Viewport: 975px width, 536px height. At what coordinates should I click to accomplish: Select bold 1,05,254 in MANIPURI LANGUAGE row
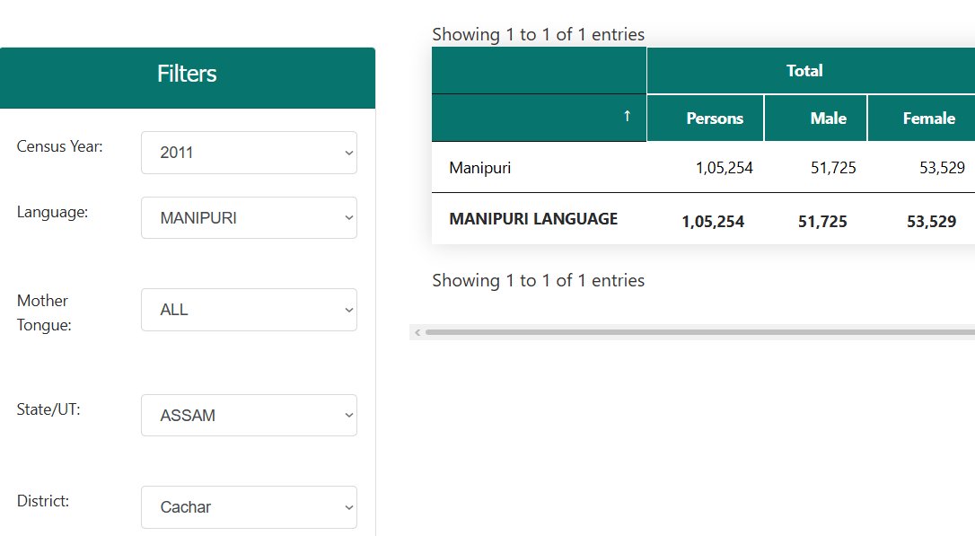pyautogui.click(x=713, y=222)
